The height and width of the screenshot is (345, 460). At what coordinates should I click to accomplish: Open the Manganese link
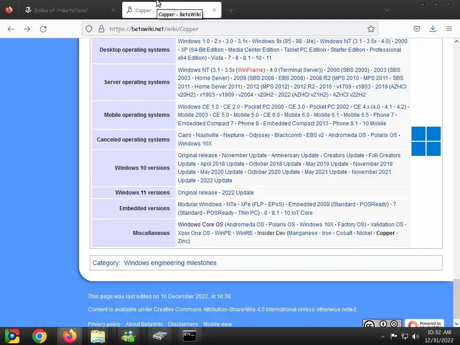(x=303, y=233)
